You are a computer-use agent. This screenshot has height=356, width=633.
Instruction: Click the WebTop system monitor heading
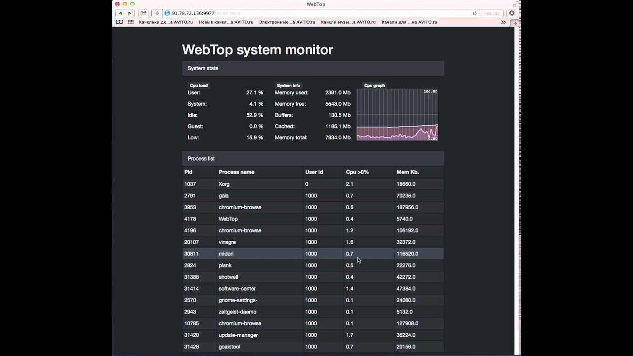tap(258, 50)
